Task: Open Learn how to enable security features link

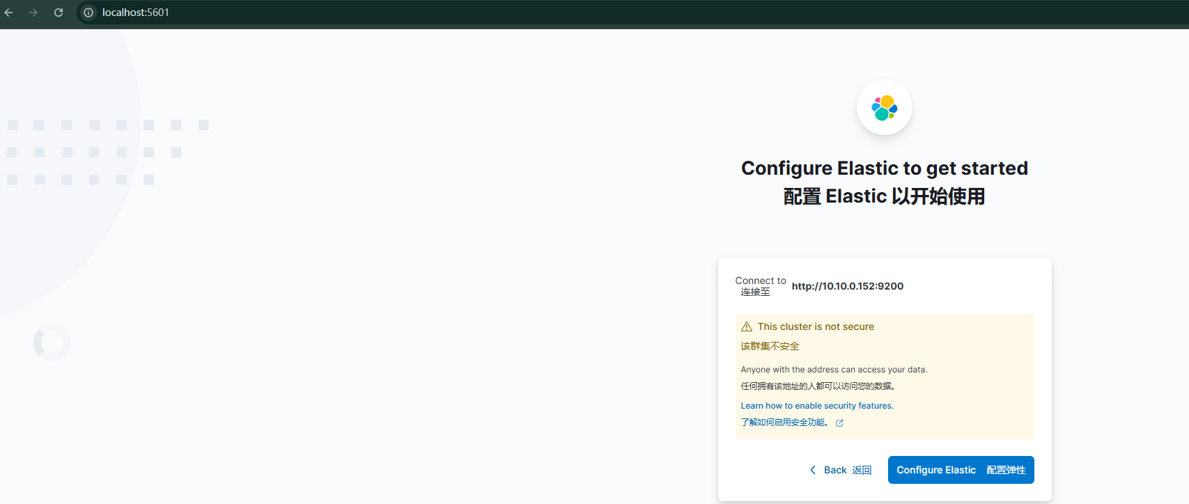Action: pyautogui.click(x=817, y=406)
